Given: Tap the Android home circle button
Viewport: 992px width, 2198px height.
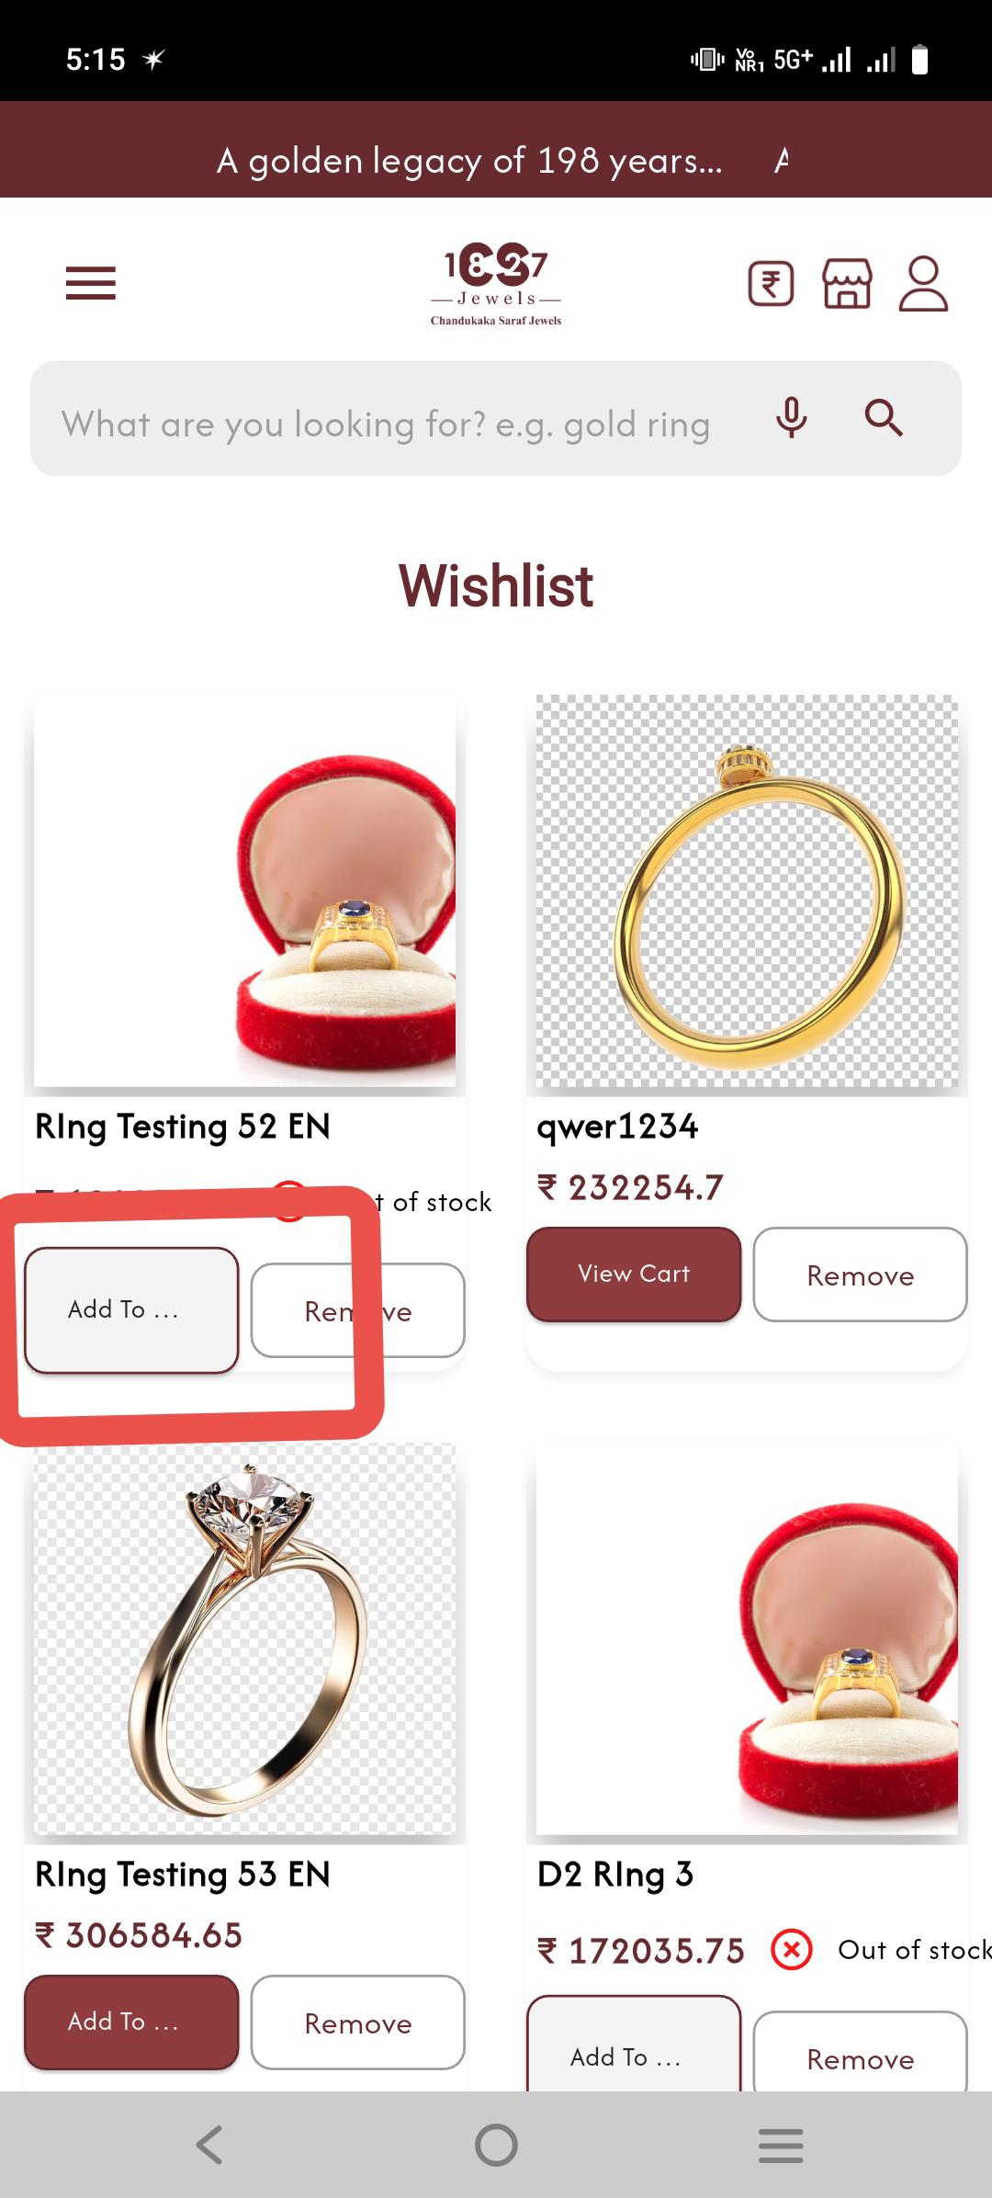Looking at the screenshot, I should click(496, 2145).
